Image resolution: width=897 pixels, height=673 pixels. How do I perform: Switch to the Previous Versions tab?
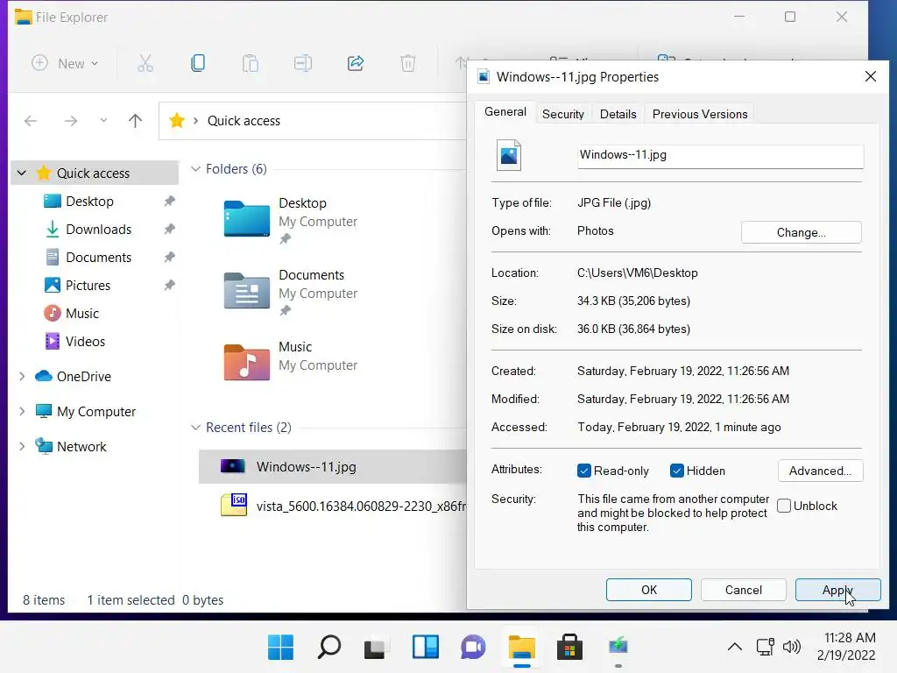pyautogui.click(x=700, y=115)
